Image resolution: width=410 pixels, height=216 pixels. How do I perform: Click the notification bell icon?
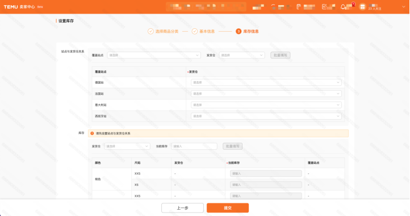click(x=343, y=7)
